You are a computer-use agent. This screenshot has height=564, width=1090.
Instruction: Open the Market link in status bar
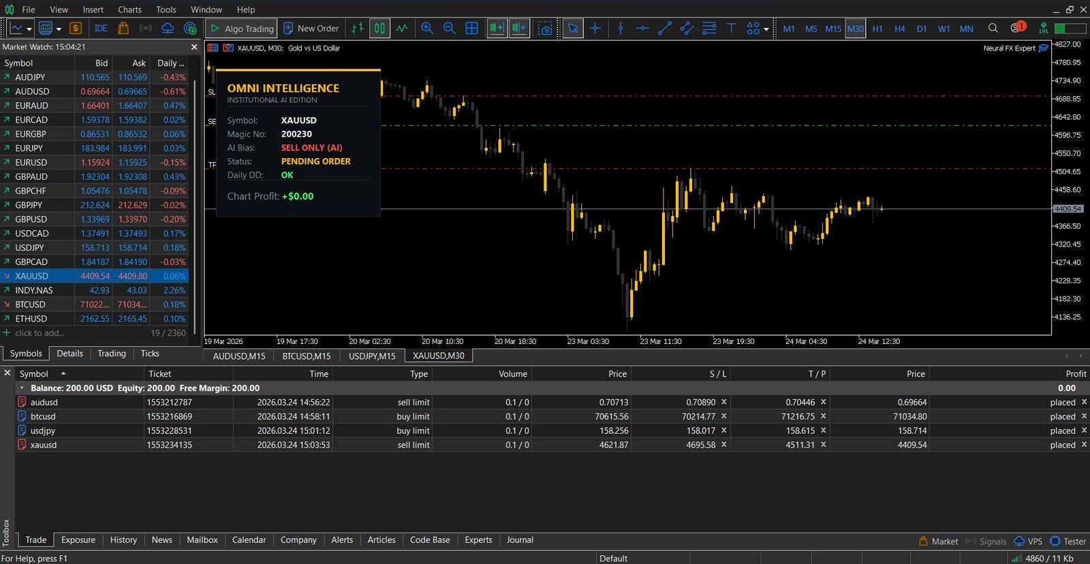(938, 542)
